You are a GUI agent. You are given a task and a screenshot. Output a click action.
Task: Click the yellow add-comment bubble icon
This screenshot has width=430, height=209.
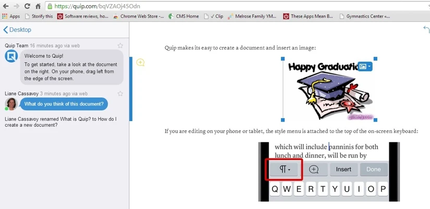point(140,62)
